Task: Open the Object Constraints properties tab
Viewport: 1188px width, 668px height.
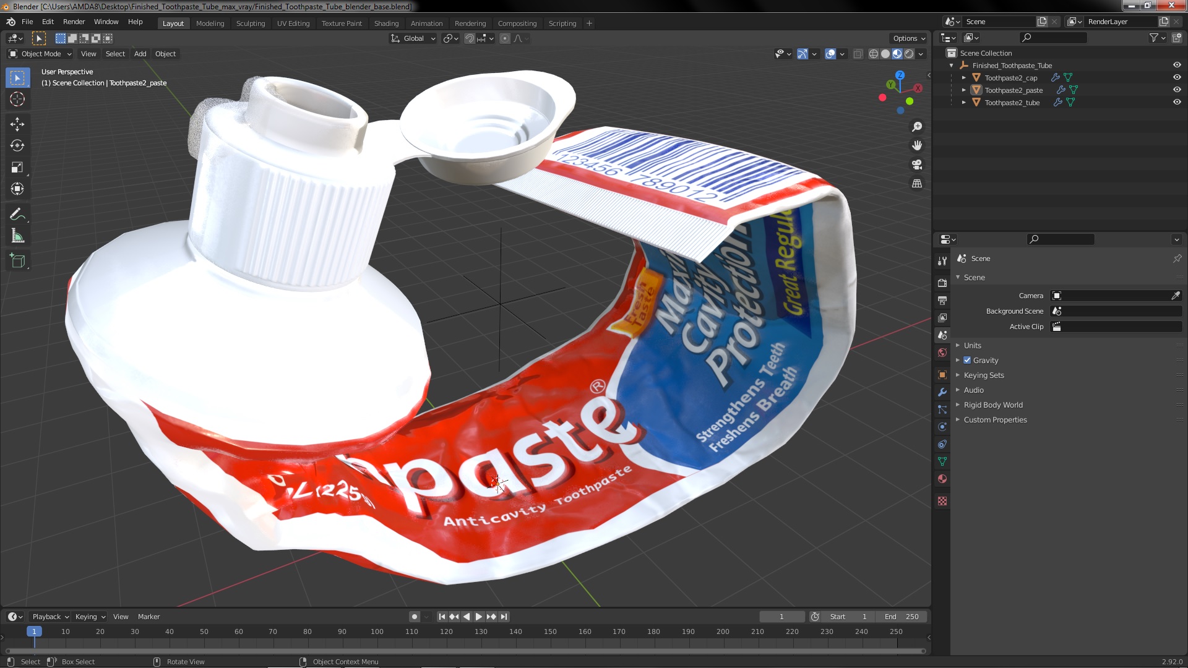Action: 942,444
